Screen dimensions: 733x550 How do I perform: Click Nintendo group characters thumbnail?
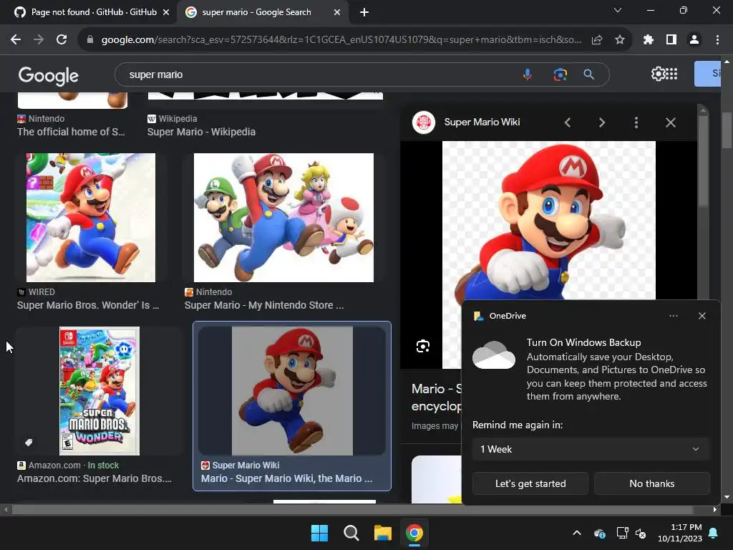(283, 218)
